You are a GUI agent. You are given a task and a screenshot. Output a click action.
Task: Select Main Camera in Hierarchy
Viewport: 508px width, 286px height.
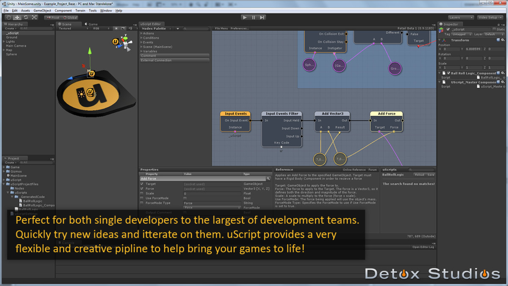16,46
